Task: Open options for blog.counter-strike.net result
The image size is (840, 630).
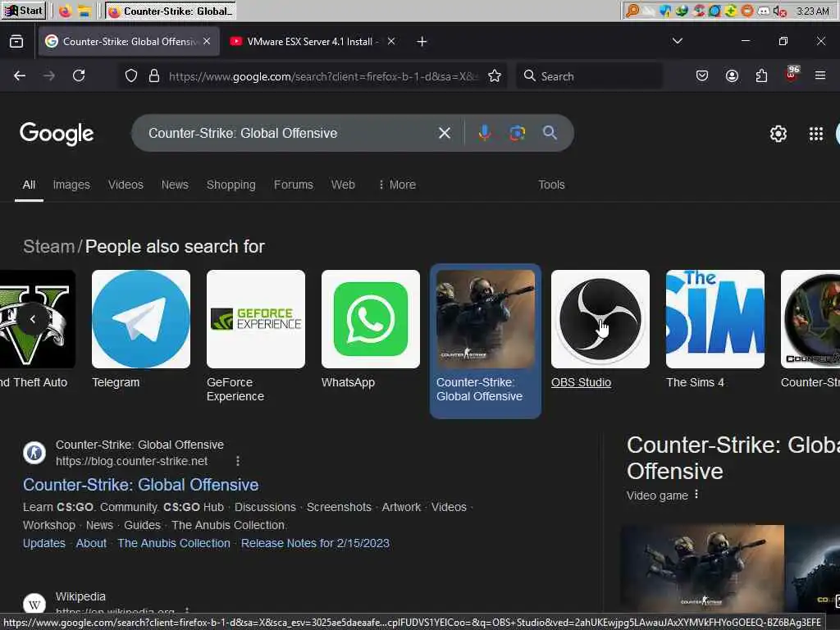Action: 238,461
